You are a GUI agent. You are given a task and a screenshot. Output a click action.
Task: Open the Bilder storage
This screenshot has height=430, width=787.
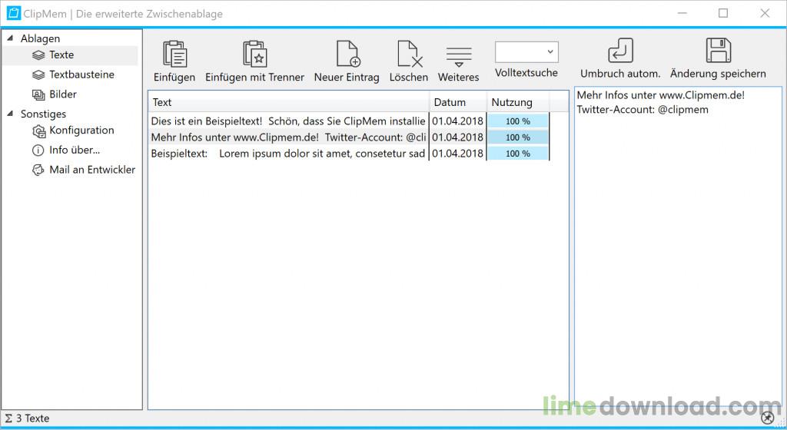point(63,94)
